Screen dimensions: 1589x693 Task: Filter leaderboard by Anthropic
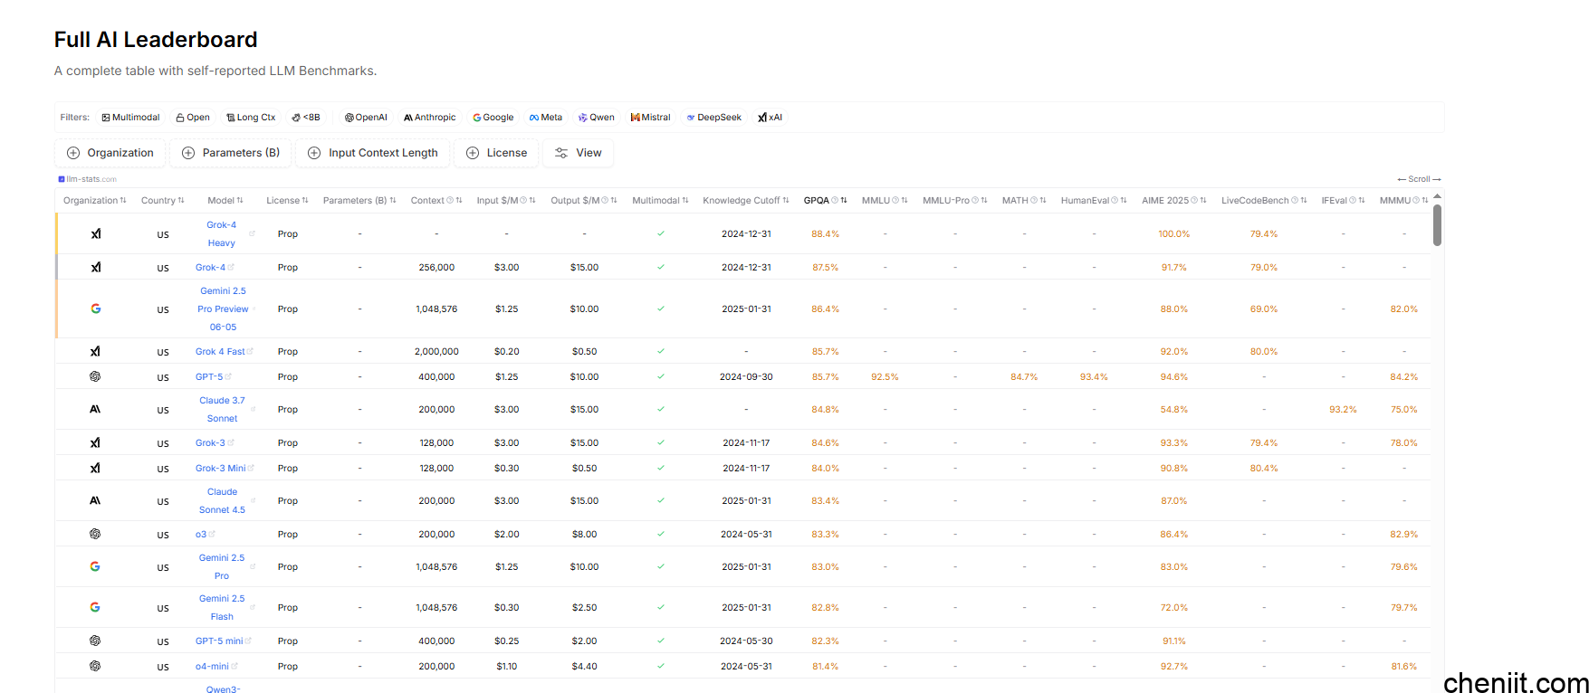pos(429,118)
